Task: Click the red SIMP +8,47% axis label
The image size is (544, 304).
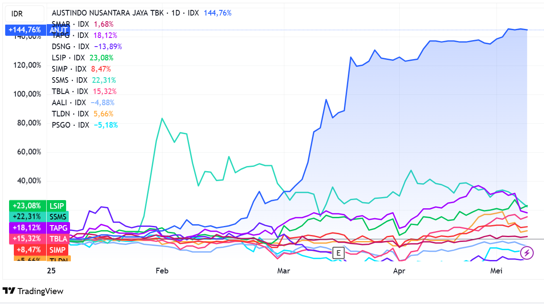Action: (41, 250)
